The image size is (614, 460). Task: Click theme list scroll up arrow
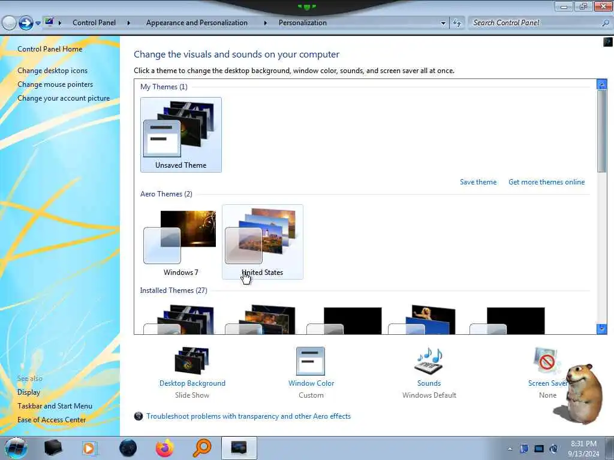(x=601, y=84)
